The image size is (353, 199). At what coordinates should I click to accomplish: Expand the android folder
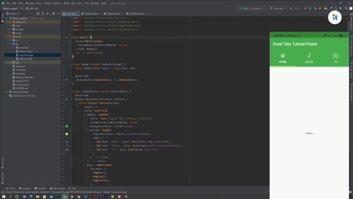(10, 29)
